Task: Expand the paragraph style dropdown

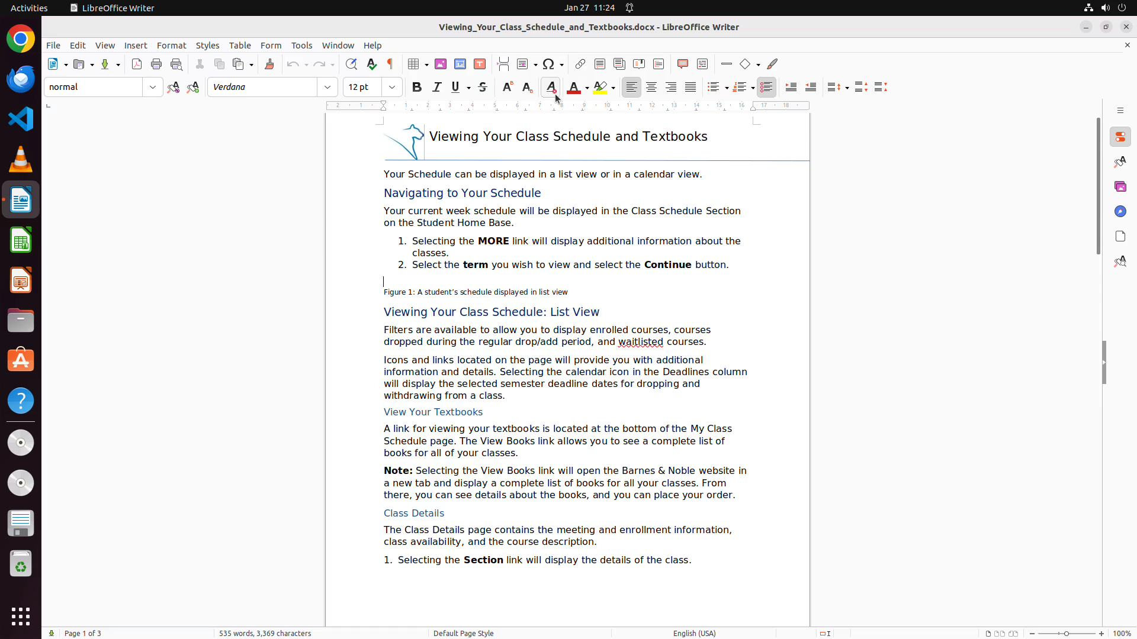Action: tap(153, 87)
